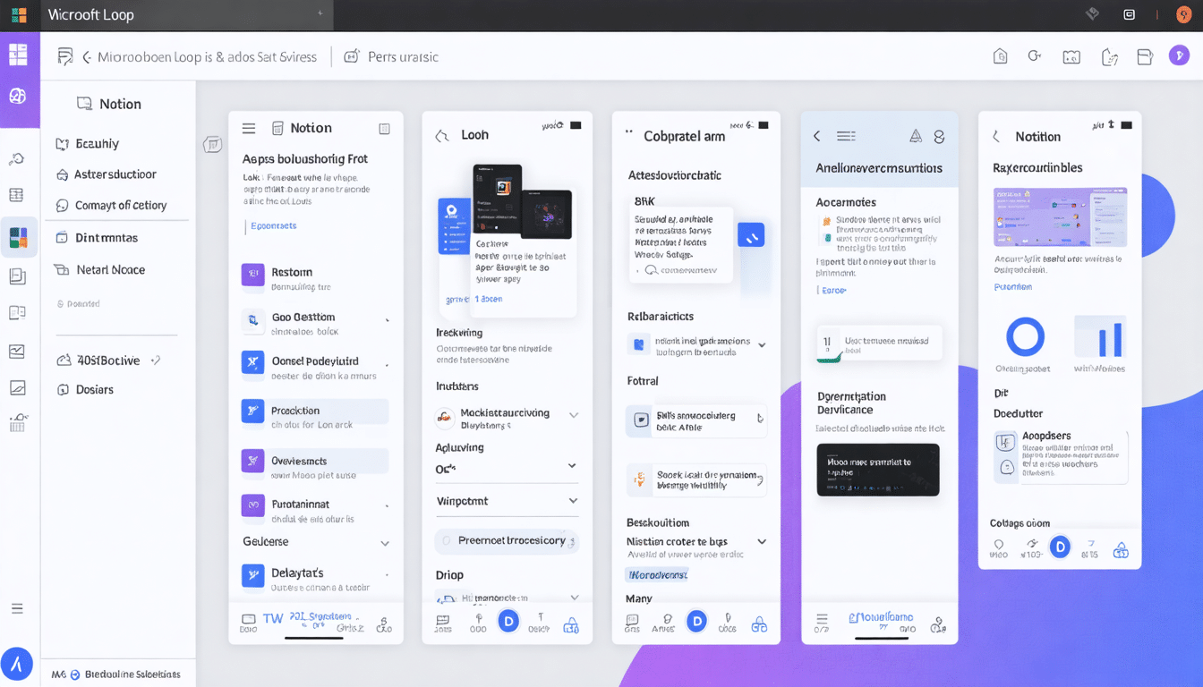Open the line chart icon in the left rail
Viewport: 1203px width, 687px height.
tap(17, 352)
